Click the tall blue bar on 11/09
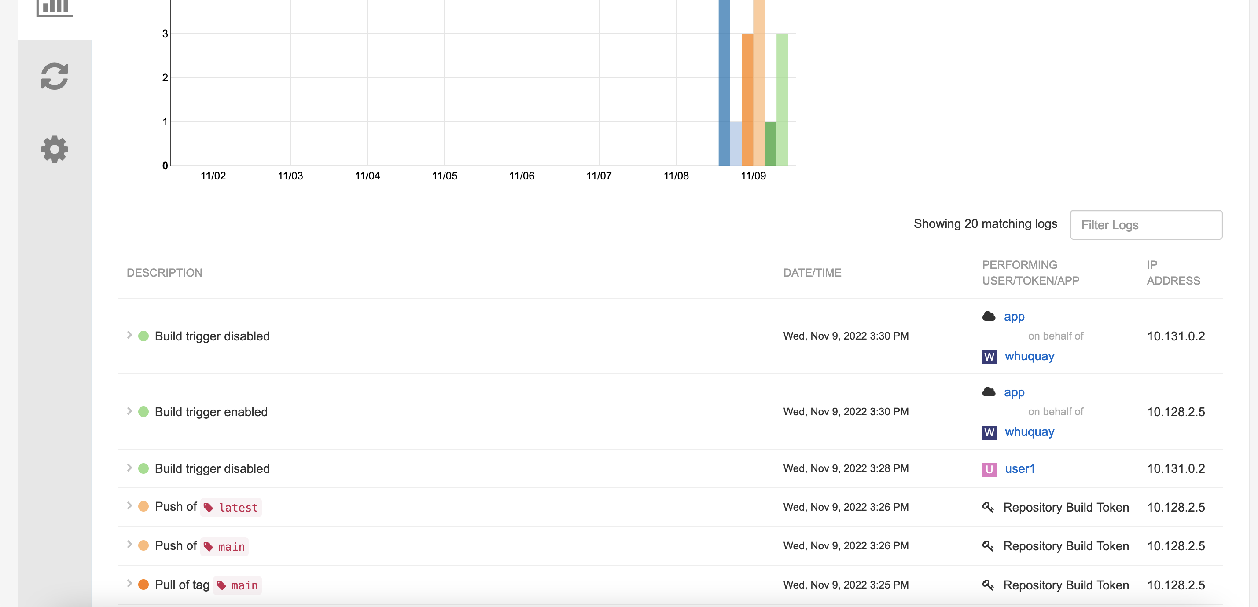Screen dimensions: 1258x607 tap(724, 83)
